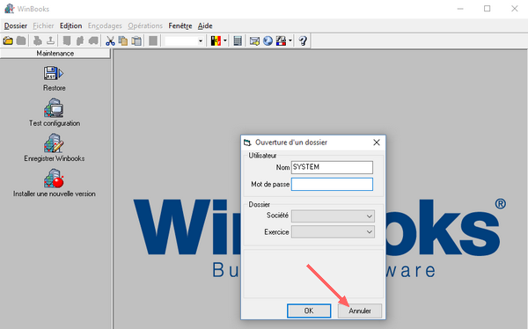Expand the arrow beside French flag icon

[x=290, y=41]
